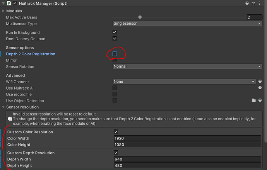Click the Nuitrack Manager (Script) title
Viewport: 267px width, 170px height.
pos(43,3)
